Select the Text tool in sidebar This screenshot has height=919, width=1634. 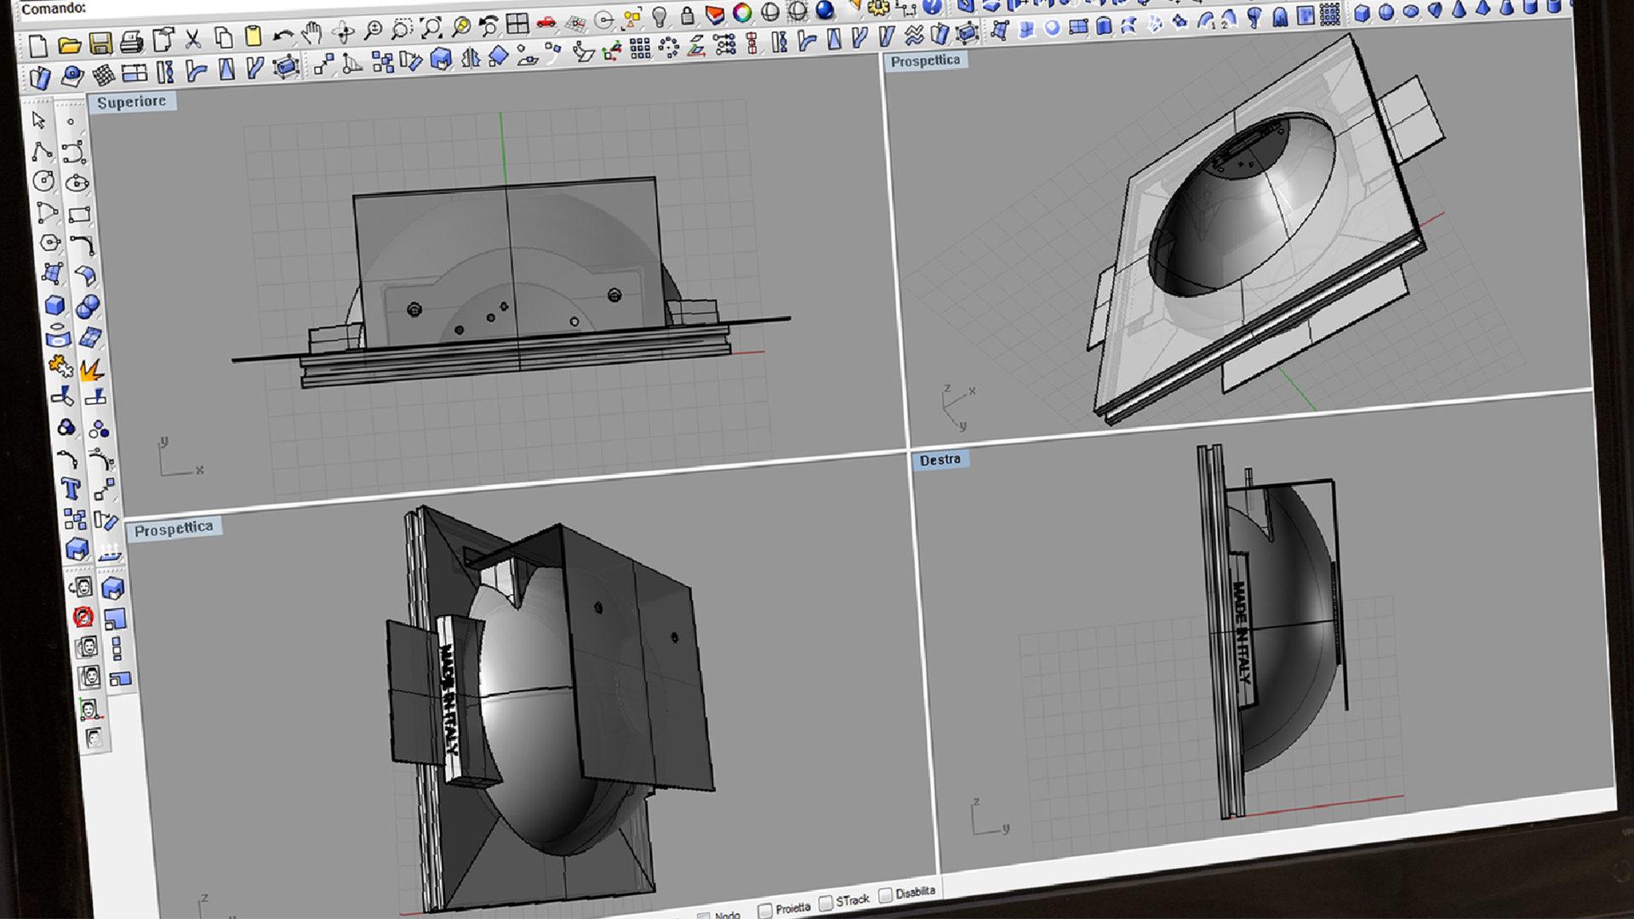pyautogui.click(x=71, y=488)
